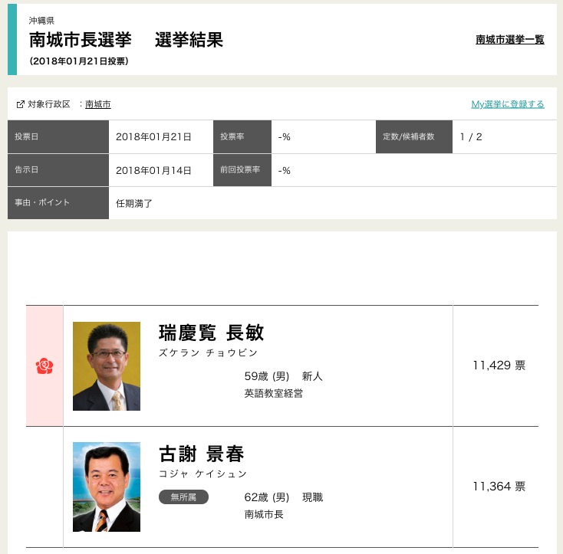Open the photo of 古謝 景春
This screenshot has height=554, width=563.
point(107,487)
